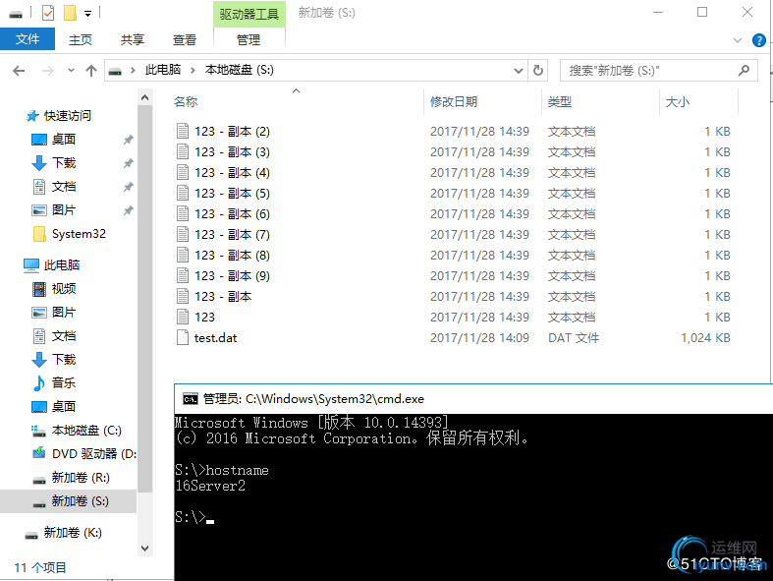Viewport: 773px width, 581px height.
Task: Click the 驱动器工具 contextual tab header
Action: click(248, 14)
